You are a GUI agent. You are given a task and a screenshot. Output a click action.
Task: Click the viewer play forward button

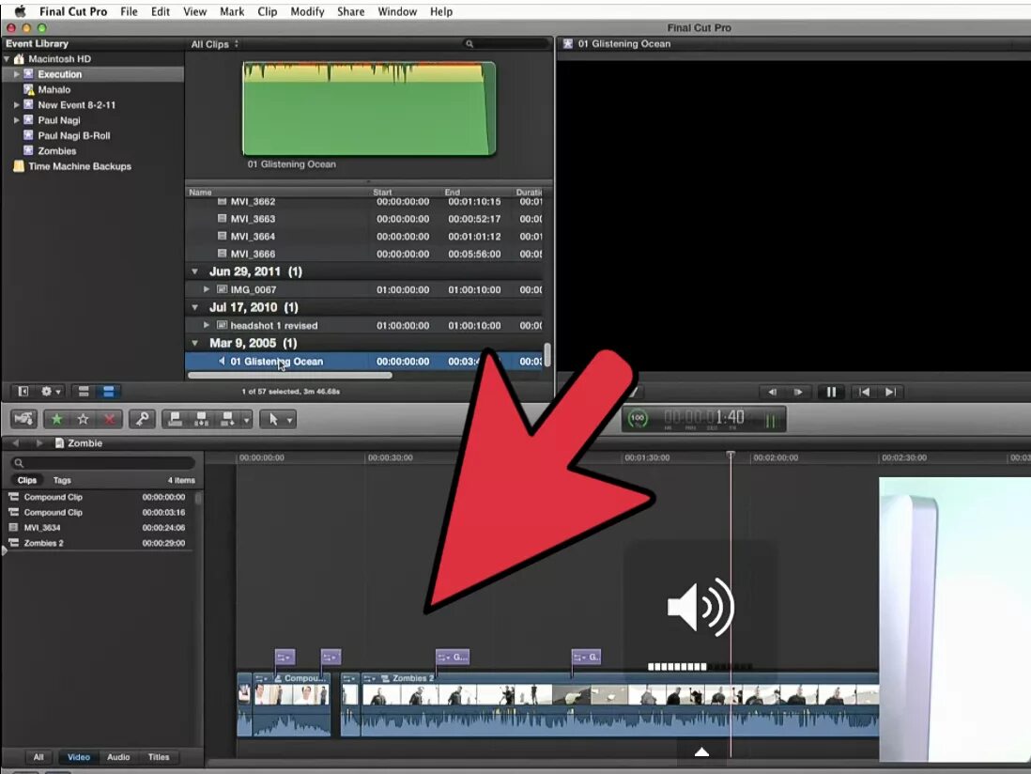click(x=797, y=392)
